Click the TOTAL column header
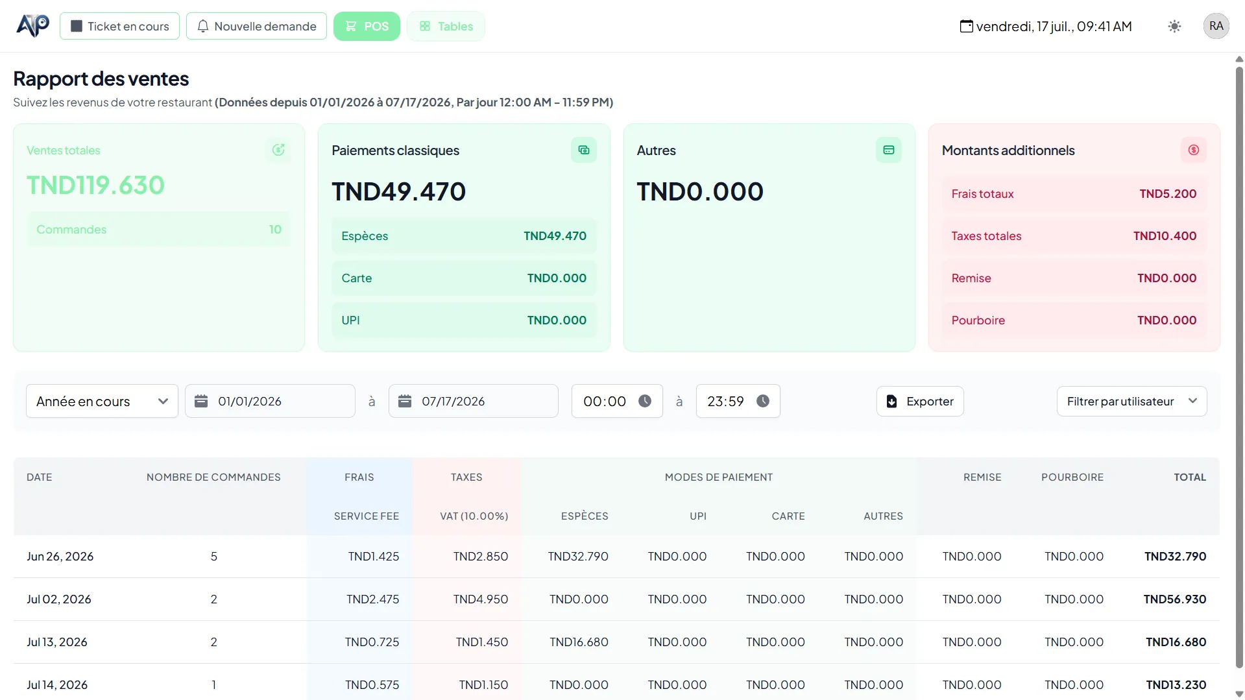The image size is (1245, 700). pyautogui.click(x=1190, y=477)
